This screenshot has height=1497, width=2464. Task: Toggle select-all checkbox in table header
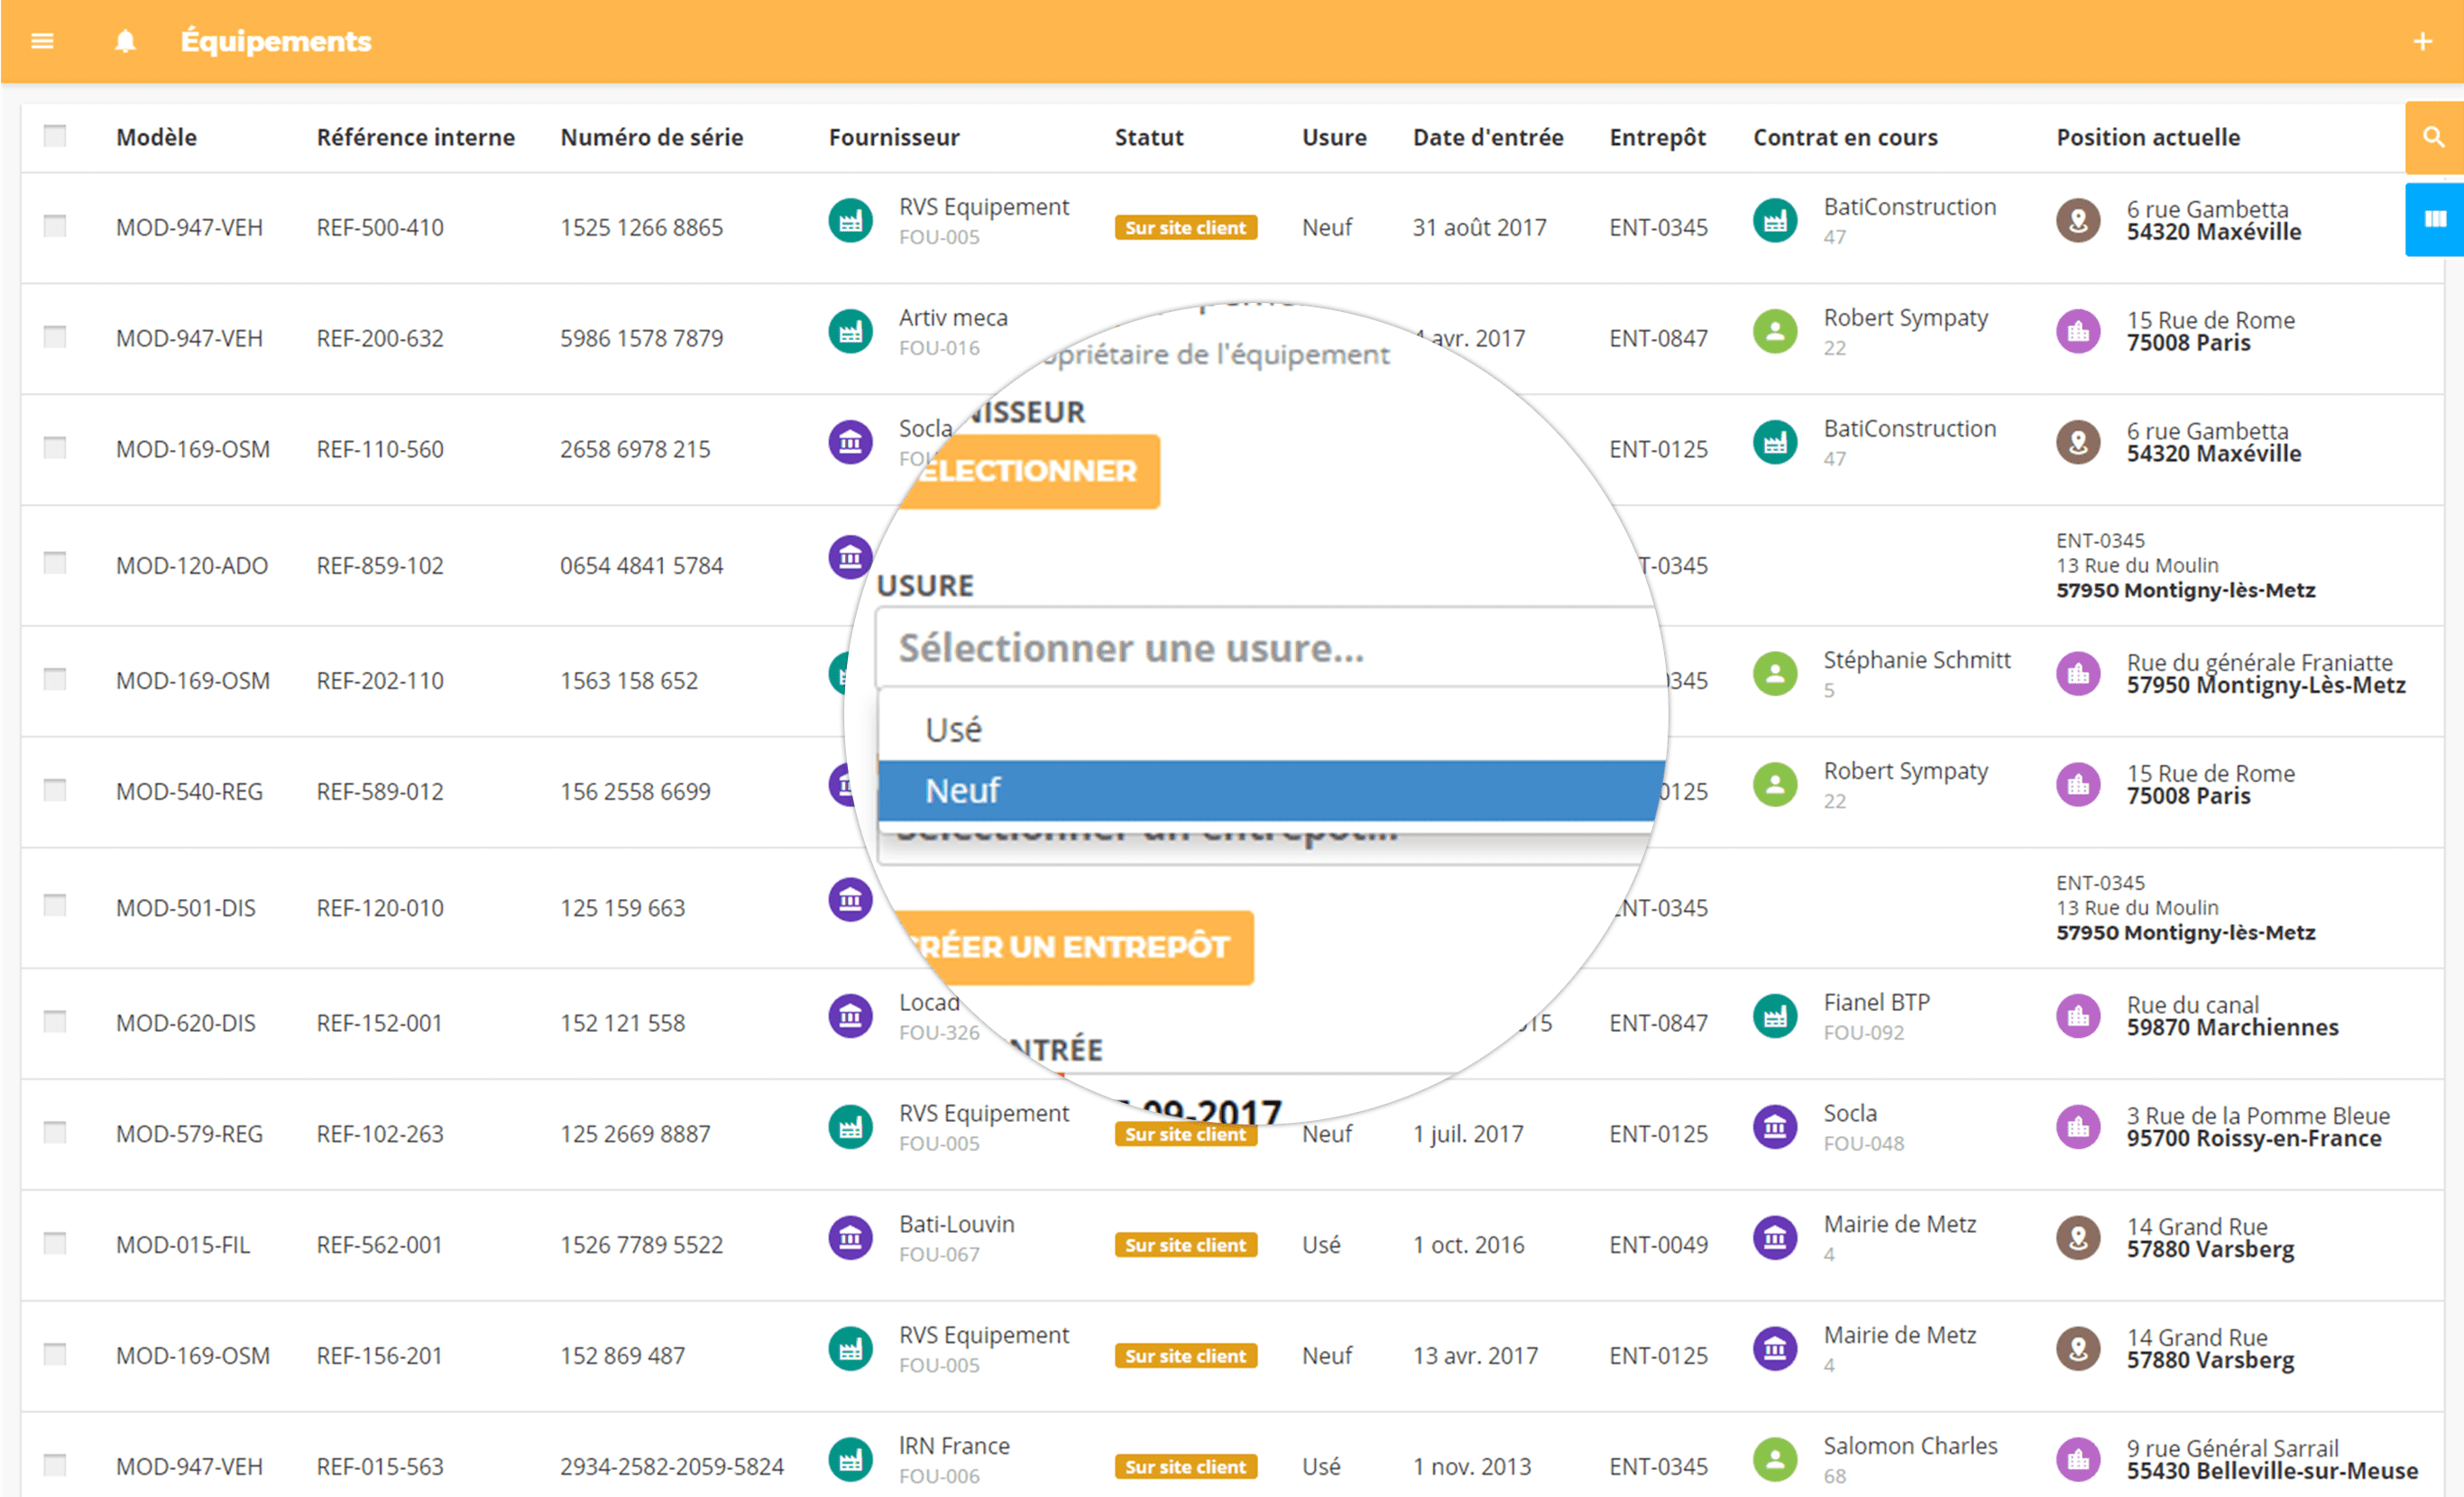(x=55, y=135)
